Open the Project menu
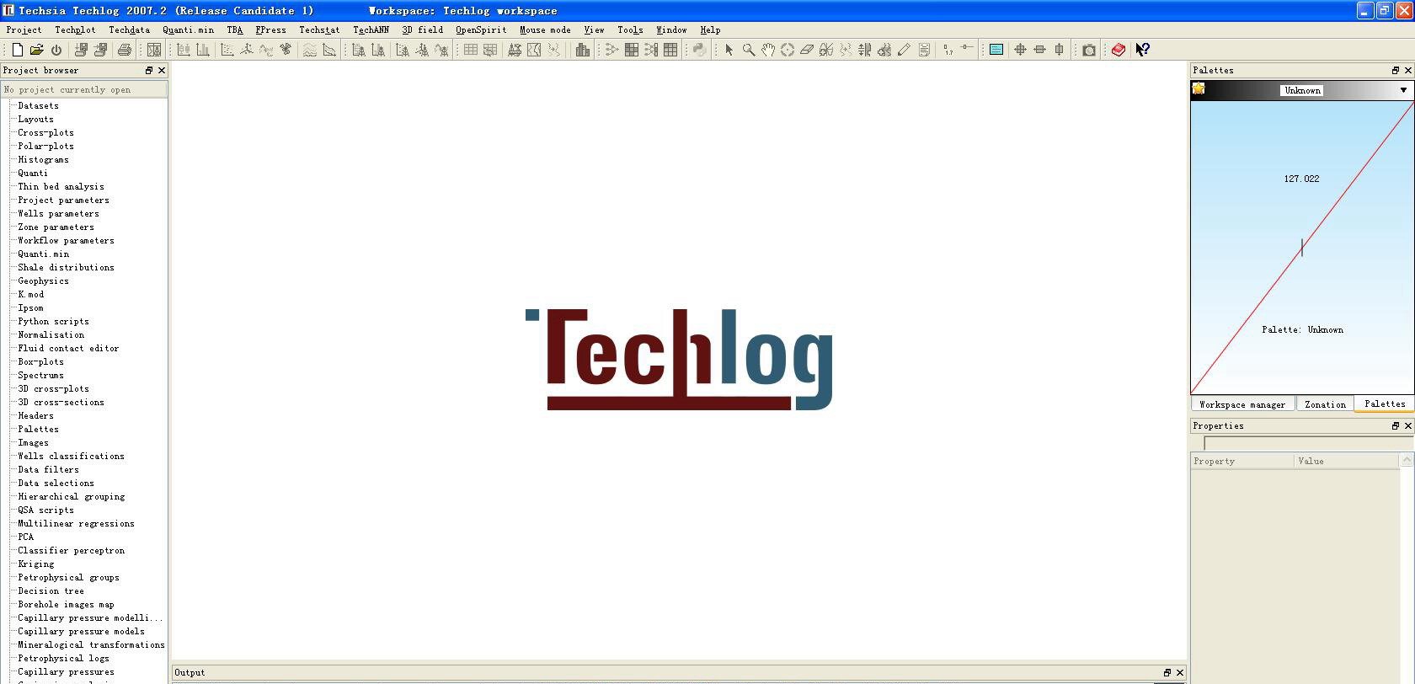 24,29
